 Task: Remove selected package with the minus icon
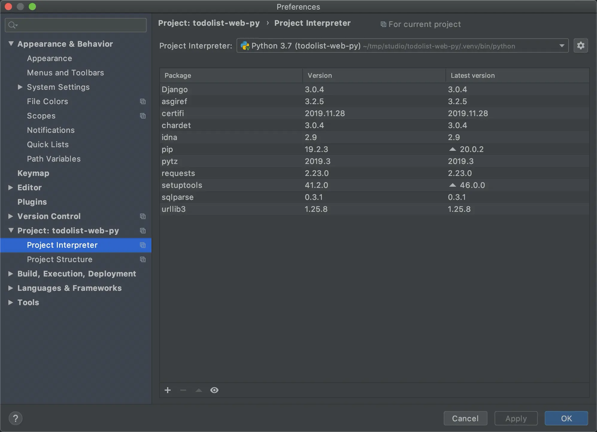click(183, 390)
